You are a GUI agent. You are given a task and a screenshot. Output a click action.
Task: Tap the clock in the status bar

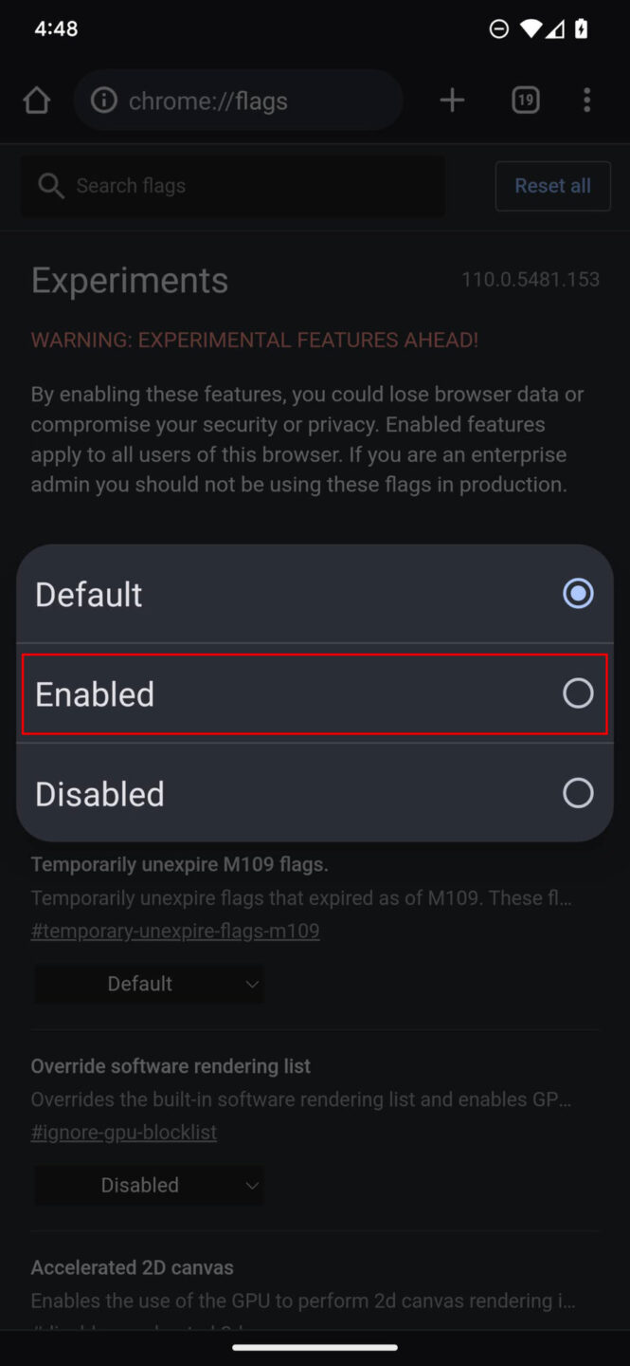pos(55,28)
